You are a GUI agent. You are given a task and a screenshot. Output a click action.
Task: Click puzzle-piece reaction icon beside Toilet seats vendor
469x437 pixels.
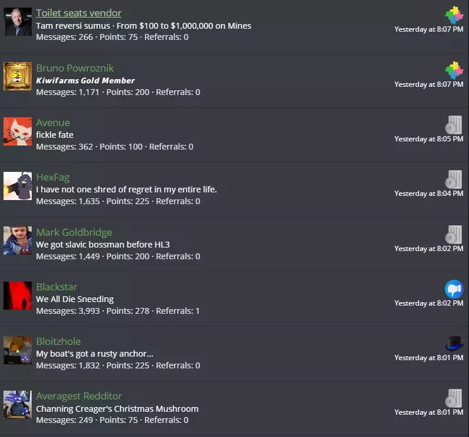point(454,15)
